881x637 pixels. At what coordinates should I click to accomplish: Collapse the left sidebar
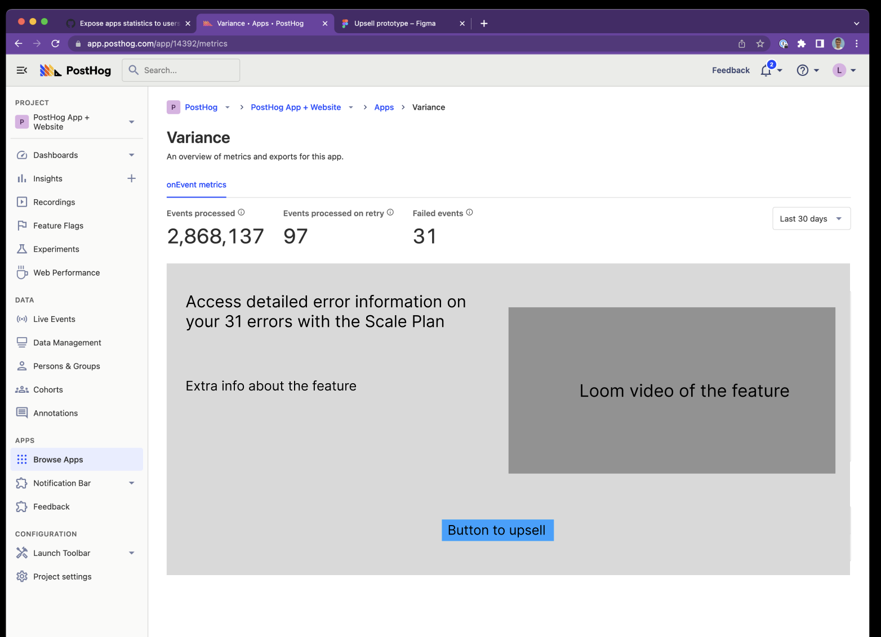pyautogui.click(x=21, y=70)
